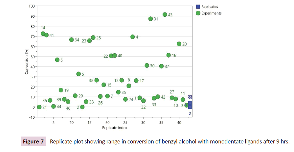Select the data point labeled 16
The width and height of the screenshot is (294, 152).
pos(169,55)
